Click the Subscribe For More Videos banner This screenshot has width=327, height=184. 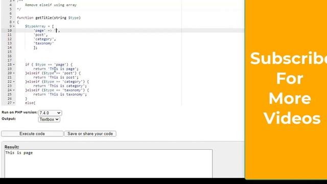click(286, 90)
